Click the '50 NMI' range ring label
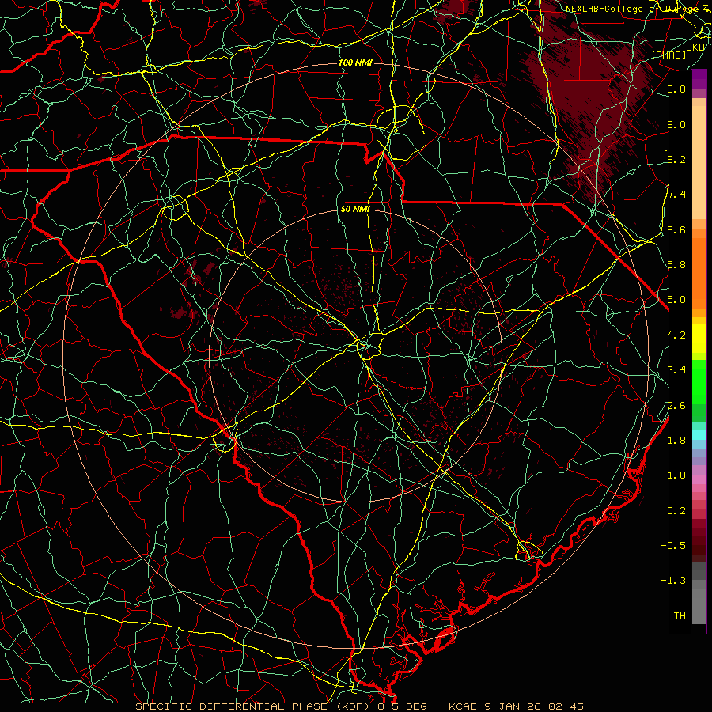Screen dimensions: 712x712 click(355, 210)
